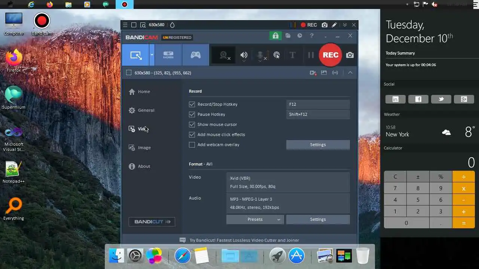
Task: Open Notepad++ desktop shortcut
Action: tap(13, 172)
